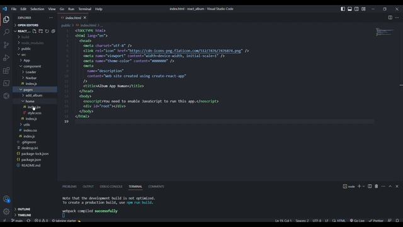Close the index.html editor tab
The image size is (403, 227).
85,18
